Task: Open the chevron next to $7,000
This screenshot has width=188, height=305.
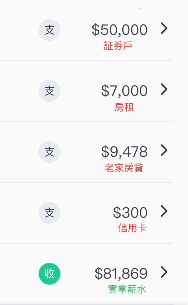Action: pos(164,89)
